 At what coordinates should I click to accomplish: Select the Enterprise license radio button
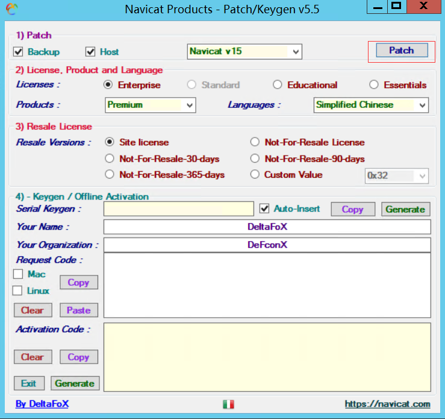[108, 84]
